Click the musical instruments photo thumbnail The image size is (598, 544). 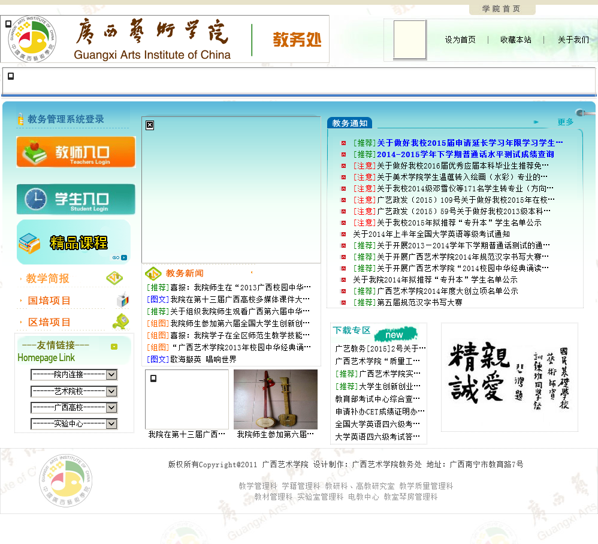(276, 399)
